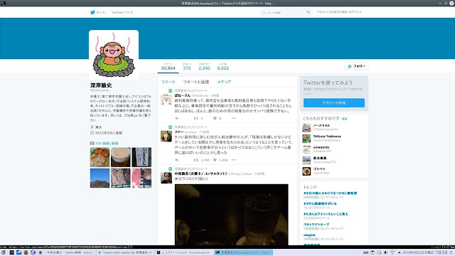The image size is (455, 256).
Task: Like ばむーさん's tweet with heart
Action: point(215,118)
